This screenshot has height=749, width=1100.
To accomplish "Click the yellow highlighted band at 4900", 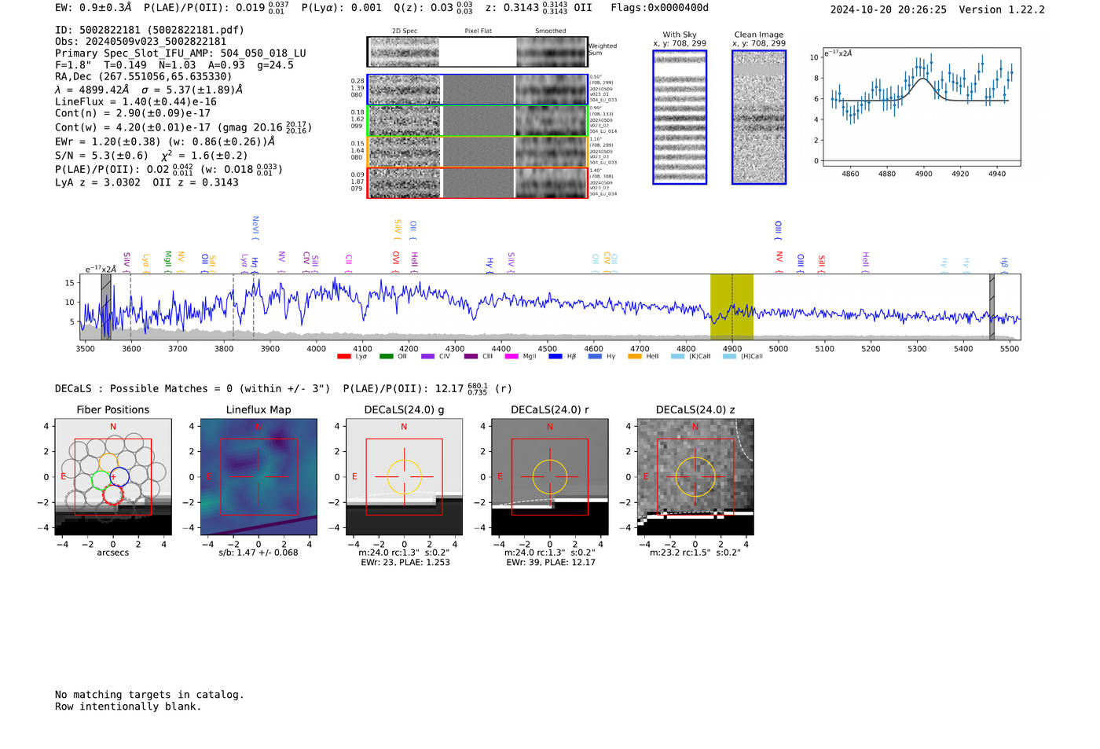I will point(731,307).
